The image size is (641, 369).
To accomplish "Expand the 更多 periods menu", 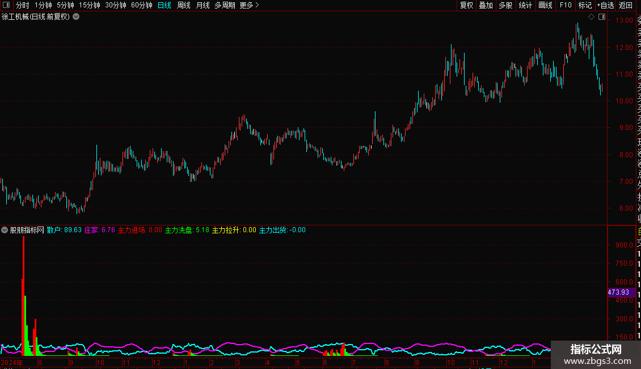I will click(250, 5).
